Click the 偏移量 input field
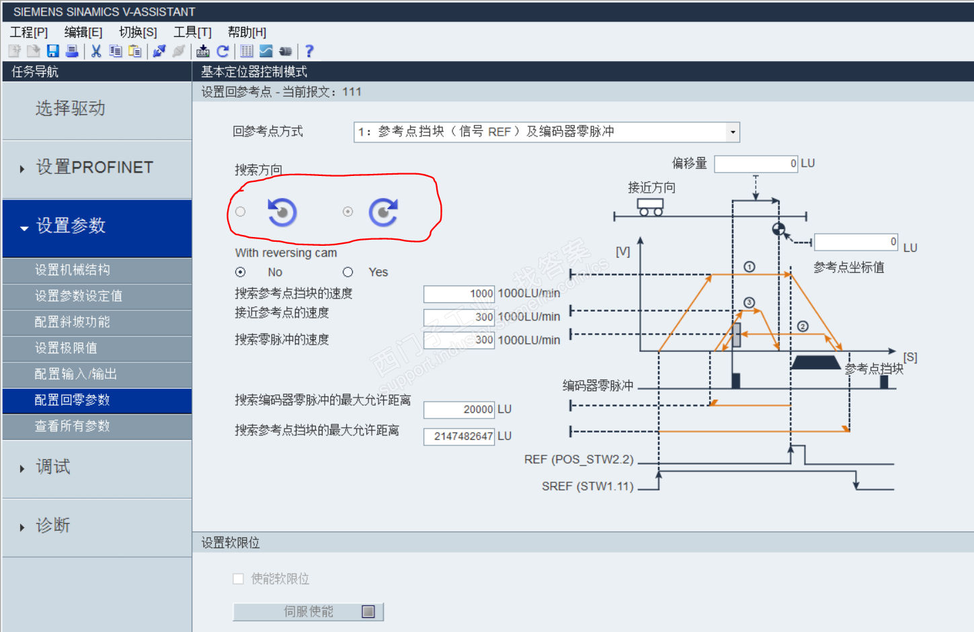This screenshot has height=632, width=974. 756,164
